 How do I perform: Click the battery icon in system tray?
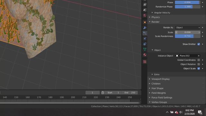[x=172, y=112]
